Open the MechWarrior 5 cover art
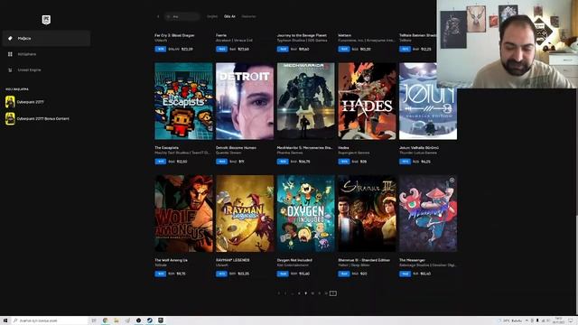 [x=306, y=101]
